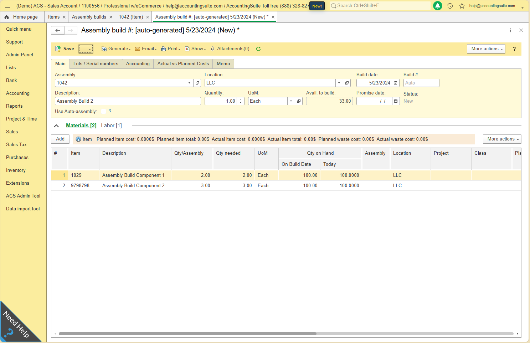
Task: Open Reports in the sidebar
Action: [14, 106]
